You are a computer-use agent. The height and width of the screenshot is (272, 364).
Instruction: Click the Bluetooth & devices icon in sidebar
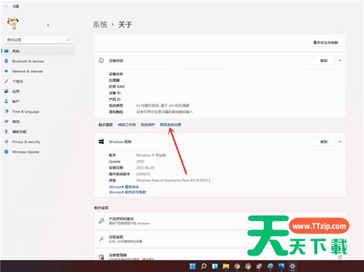coord(7,61)
